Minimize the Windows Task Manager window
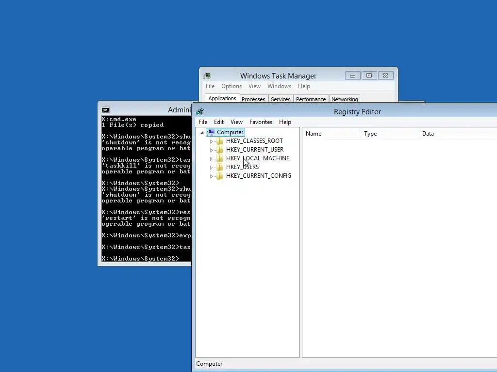The height and width of the screenshot is (372, 497). (x=352, y=76)
